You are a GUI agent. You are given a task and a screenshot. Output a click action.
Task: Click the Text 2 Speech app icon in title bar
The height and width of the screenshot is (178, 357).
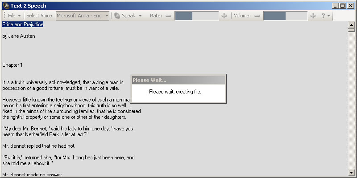[6, 6]
